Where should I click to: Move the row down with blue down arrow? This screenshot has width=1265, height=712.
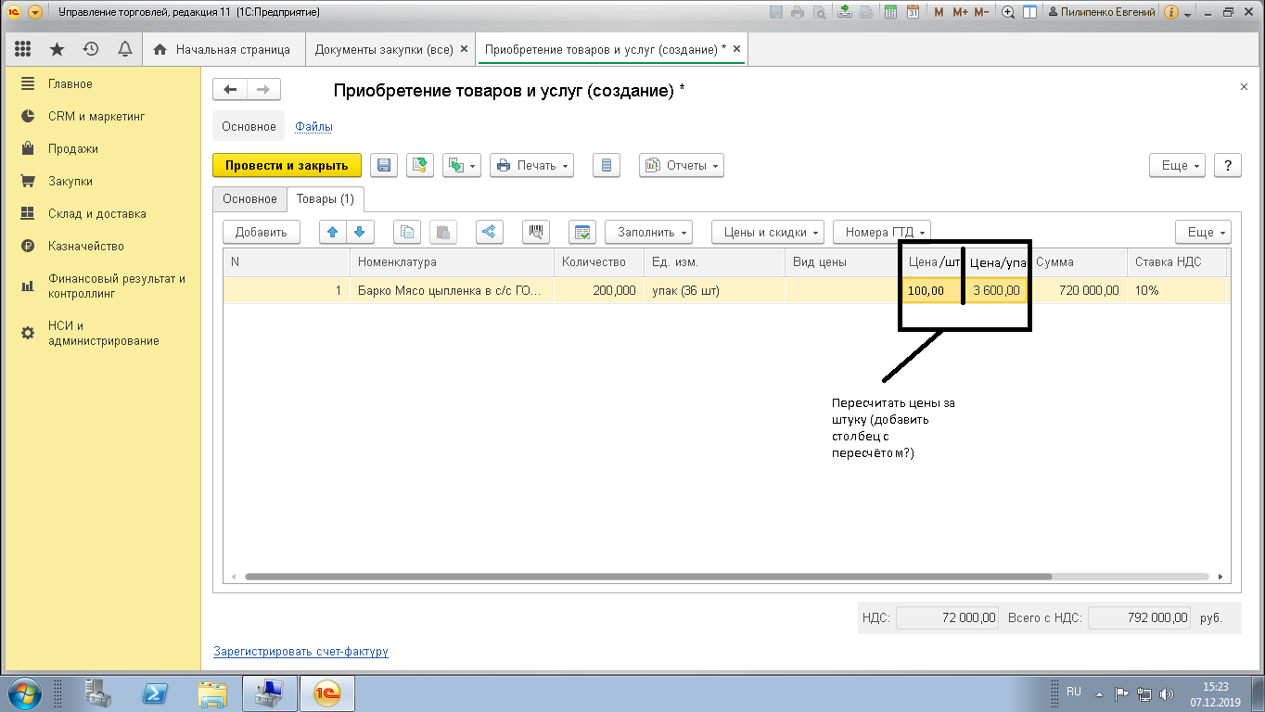[360, 232]
